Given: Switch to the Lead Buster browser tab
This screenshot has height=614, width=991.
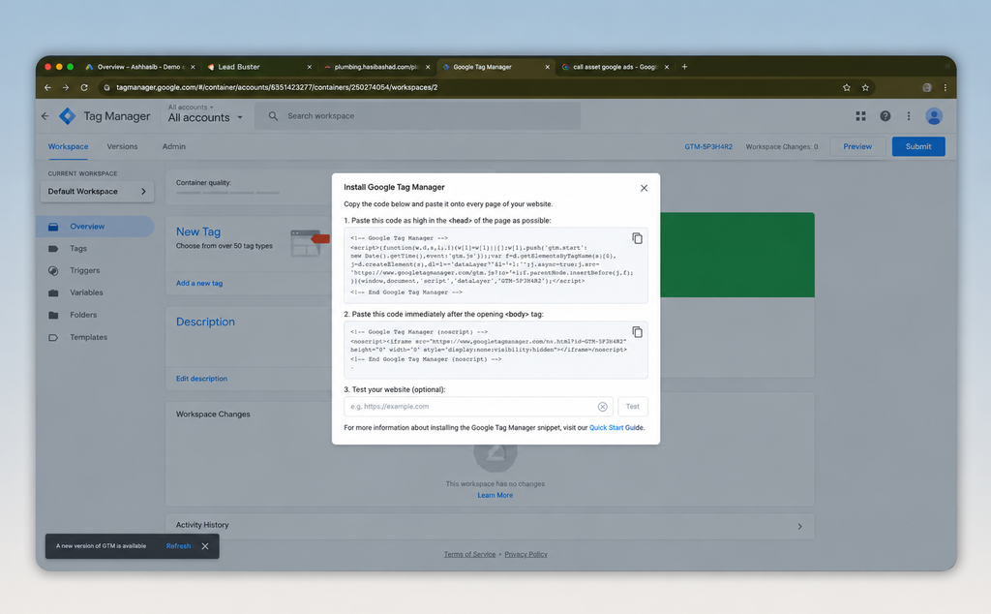Looking at the screenshot, I should [257, 67].
